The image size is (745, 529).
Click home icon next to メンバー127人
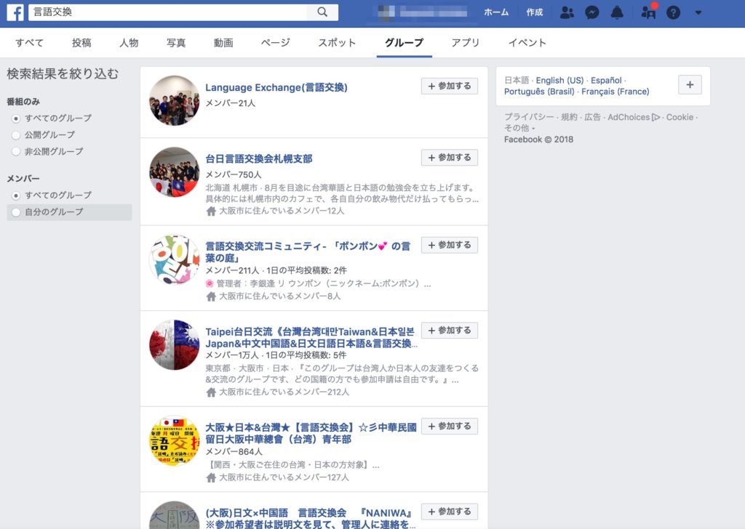(x=211, y=477)
